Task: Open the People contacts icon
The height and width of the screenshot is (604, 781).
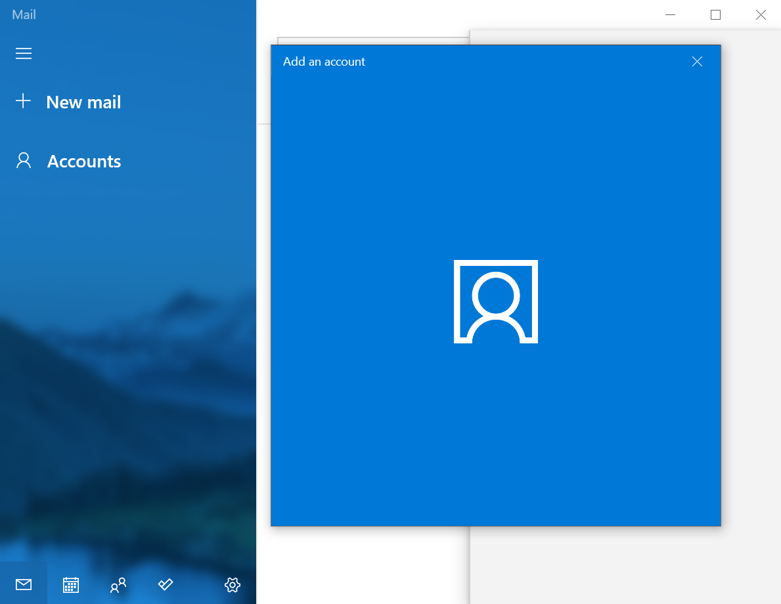Action: (118, 584)
